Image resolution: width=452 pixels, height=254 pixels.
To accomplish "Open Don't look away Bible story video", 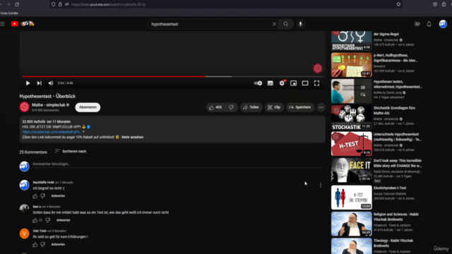I will click(352, 170).
